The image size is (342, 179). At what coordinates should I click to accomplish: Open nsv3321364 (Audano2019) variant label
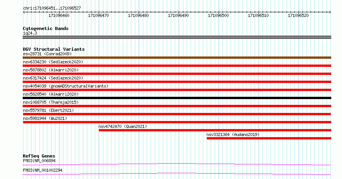(x=233, y=134)
